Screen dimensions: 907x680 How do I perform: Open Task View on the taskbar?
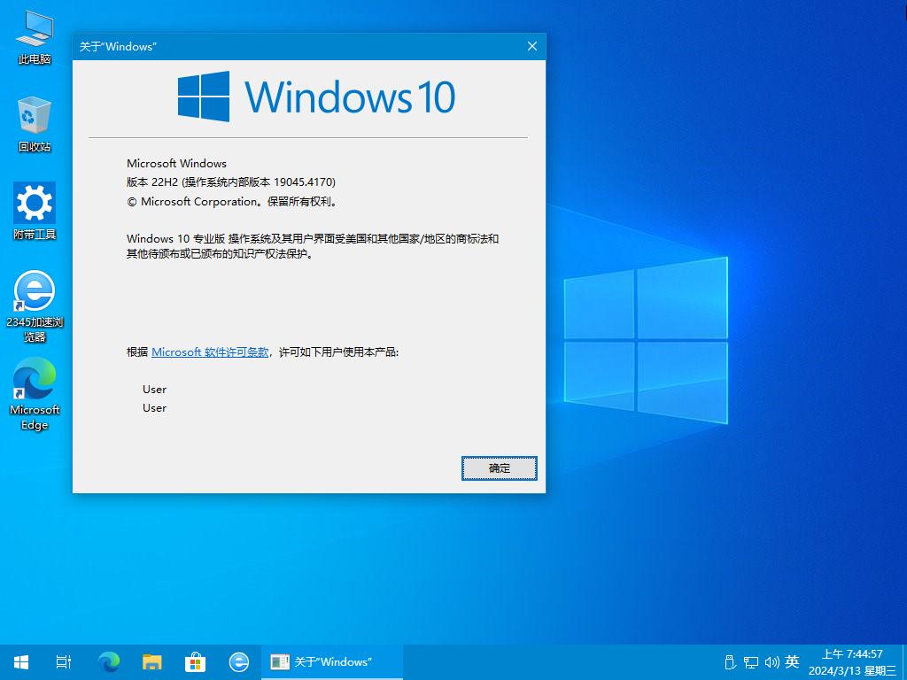point(64,662)
